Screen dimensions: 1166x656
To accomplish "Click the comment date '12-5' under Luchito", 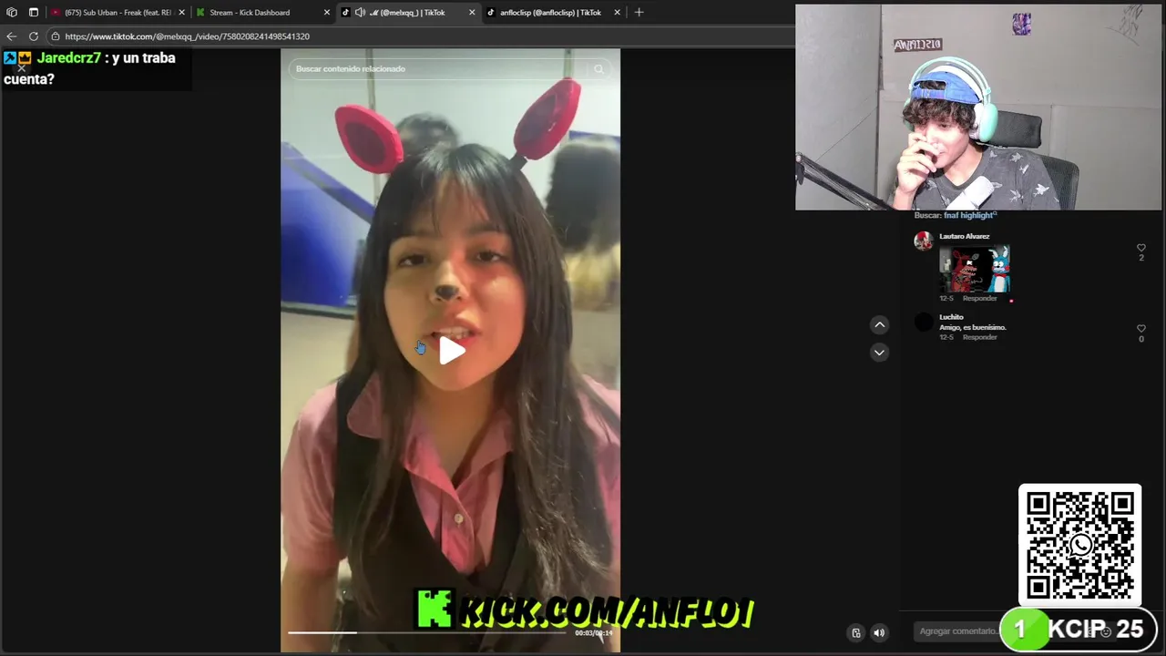I will point(946,337).
